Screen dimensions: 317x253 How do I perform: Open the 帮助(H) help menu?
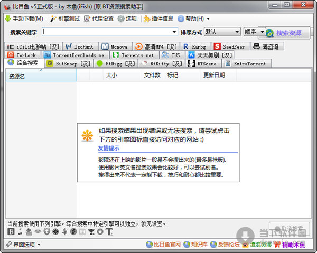191,19
